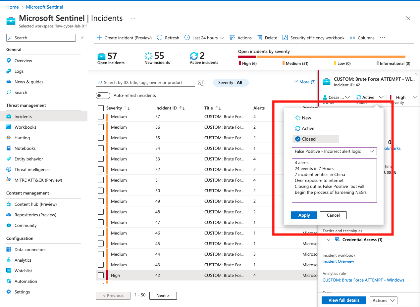This screenshot has width=420, height=307.
Task: Open the Incident Overview link
Action: [x=338, y=261]
